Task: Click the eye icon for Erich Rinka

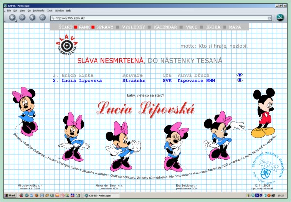Action: click(x=240, y=75)
